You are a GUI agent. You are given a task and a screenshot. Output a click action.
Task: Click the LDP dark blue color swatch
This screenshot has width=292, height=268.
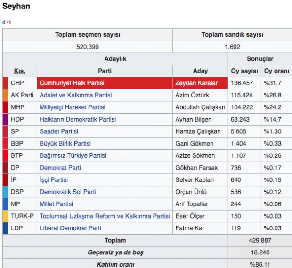(x=5, y=228)
